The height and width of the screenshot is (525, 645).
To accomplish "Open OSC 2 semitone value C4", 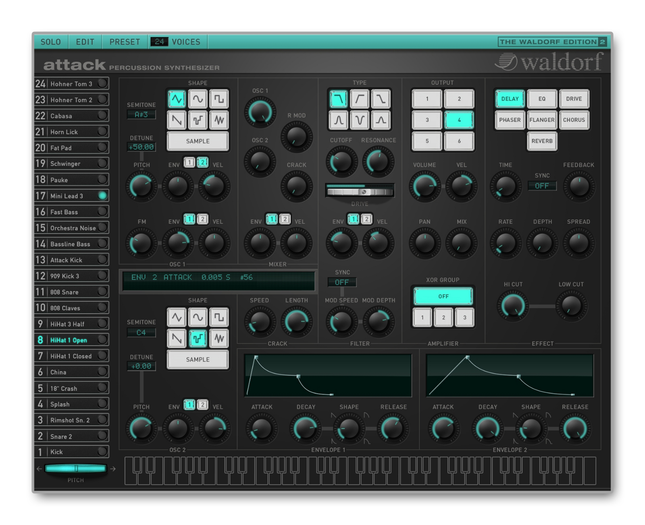I will (x=141, y=333).
